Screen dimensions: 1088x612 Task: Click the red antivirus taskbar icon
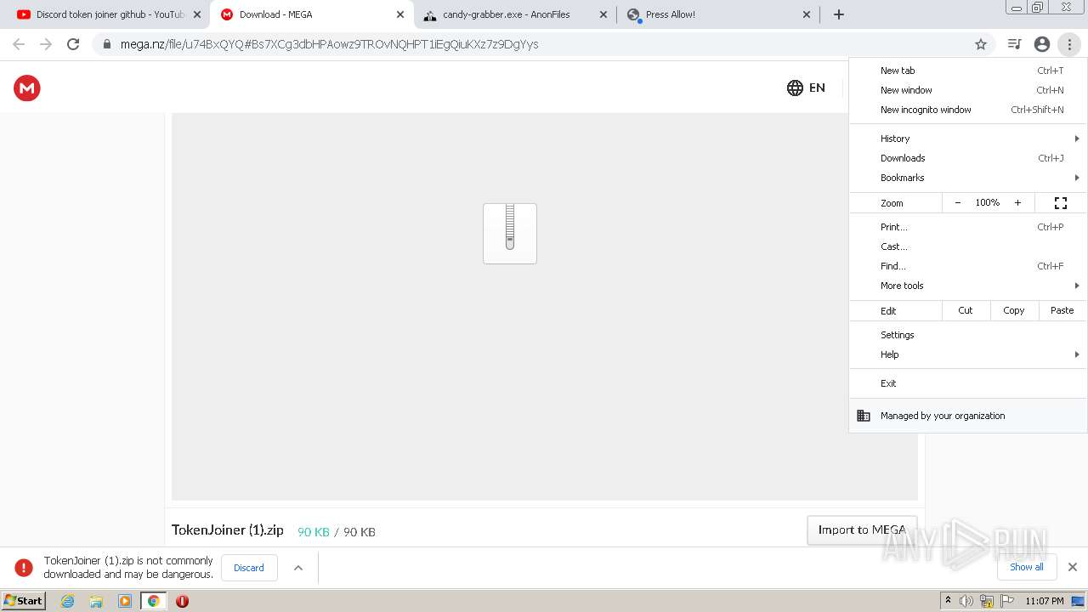[182, 601]
